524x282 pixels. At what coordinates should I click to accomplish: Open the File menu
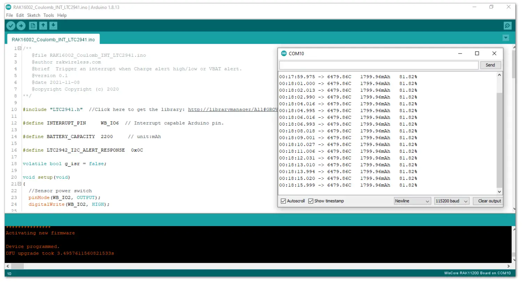(x=9, y=15)
